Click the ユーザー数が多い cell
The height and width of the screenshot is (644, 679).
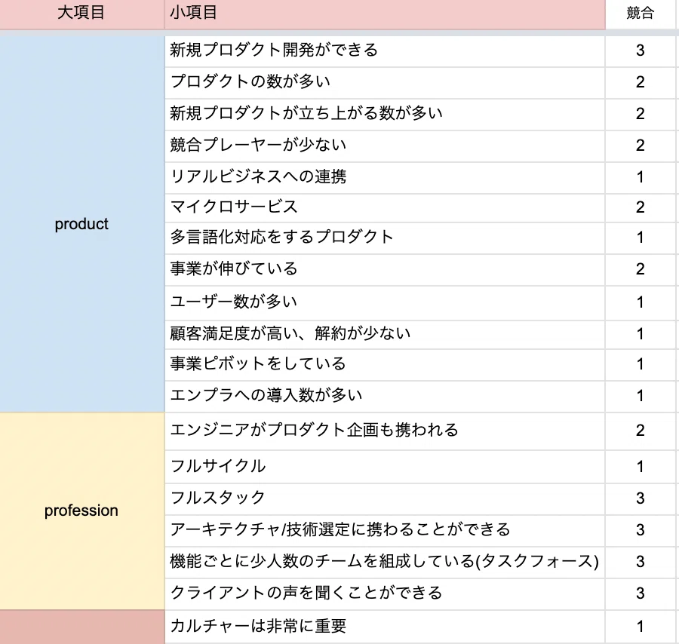(385, 303)
